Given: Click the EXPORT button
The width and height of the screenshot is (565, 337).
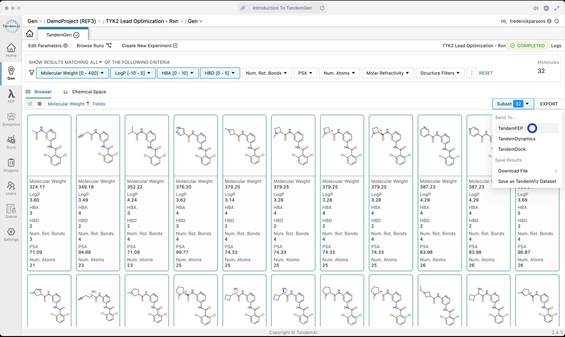Looking at the screenshot, I should point(549,104).
